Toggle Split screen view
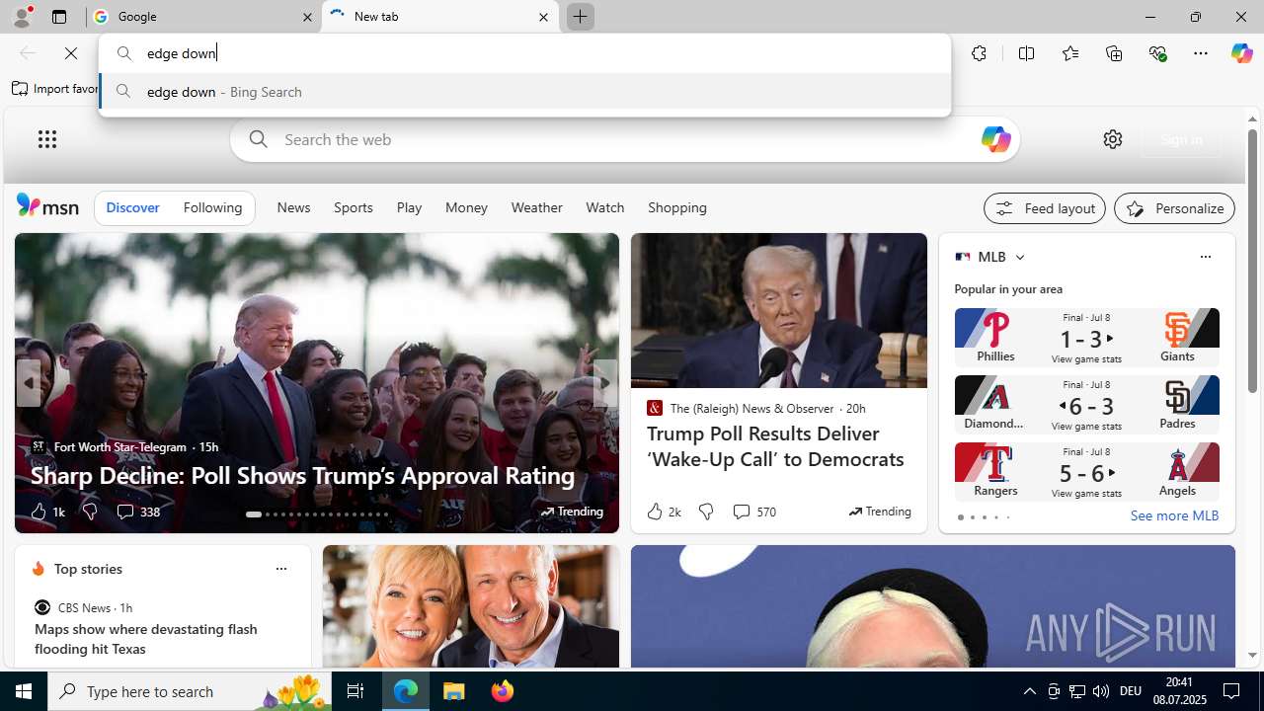The height and width of the screenshot is (711, 1264). pos(1026,53)
